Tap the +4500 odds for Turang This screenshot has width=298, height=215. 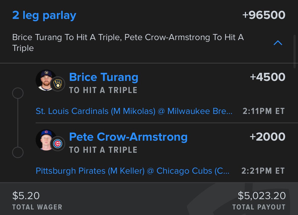pos(267,77)
